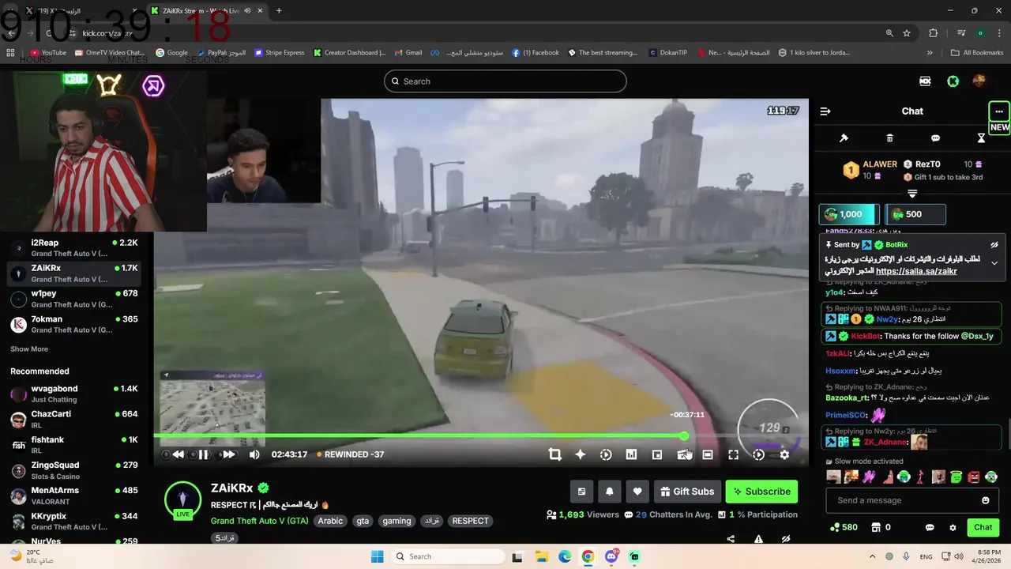Click the green K Kick icon in header
The image size is (1011, 569).
(x=953, y=81)
